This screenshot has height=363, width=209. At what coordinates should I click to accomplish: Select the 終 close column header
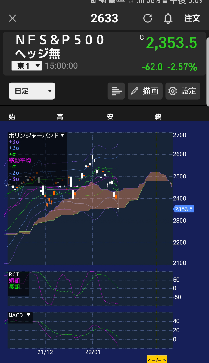coord(158,117)
